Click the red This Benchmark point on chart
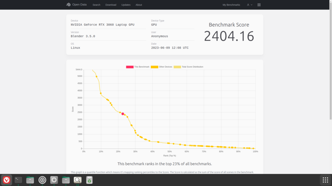The height and width of the screenshot is (186, 332). 123,114
